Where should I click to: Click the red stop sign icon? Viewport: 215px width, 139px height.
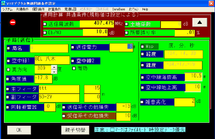(13, 23)
